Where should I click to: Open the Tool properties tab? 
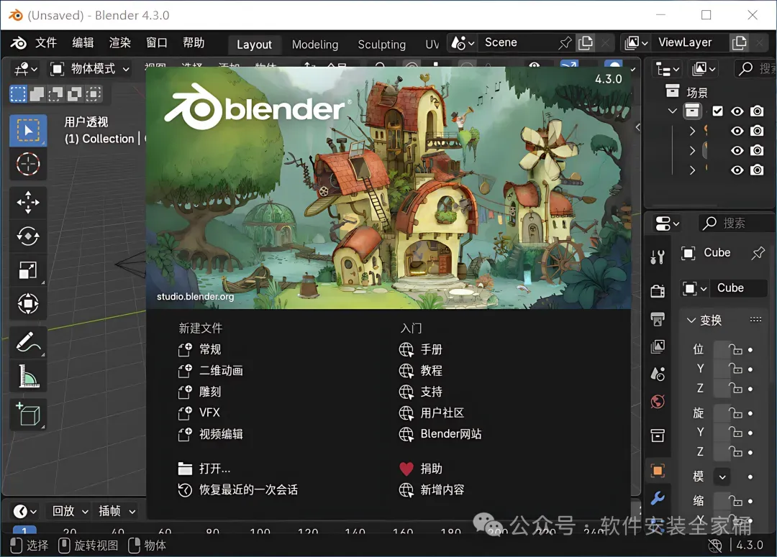[658, 257]
